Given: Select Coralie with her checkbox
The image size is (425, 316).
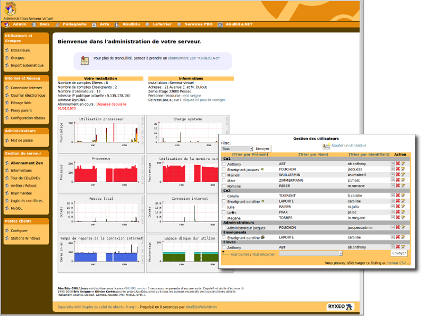Looking at the screenshot, I should coord(224,195).
